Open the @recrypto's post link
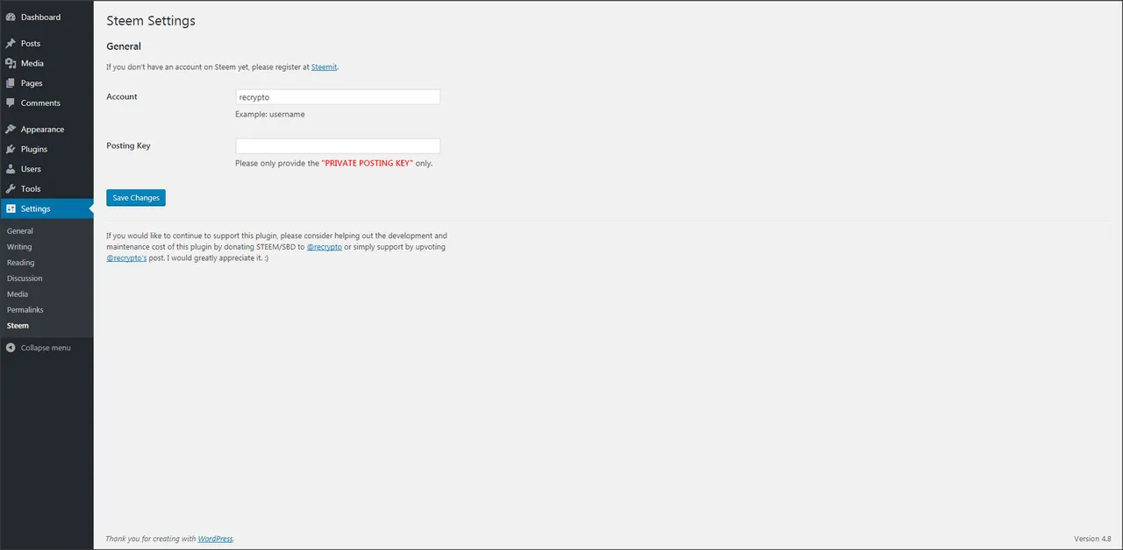Image resolution: width=1123 pixels, height=550 pixels. point(126,258)
